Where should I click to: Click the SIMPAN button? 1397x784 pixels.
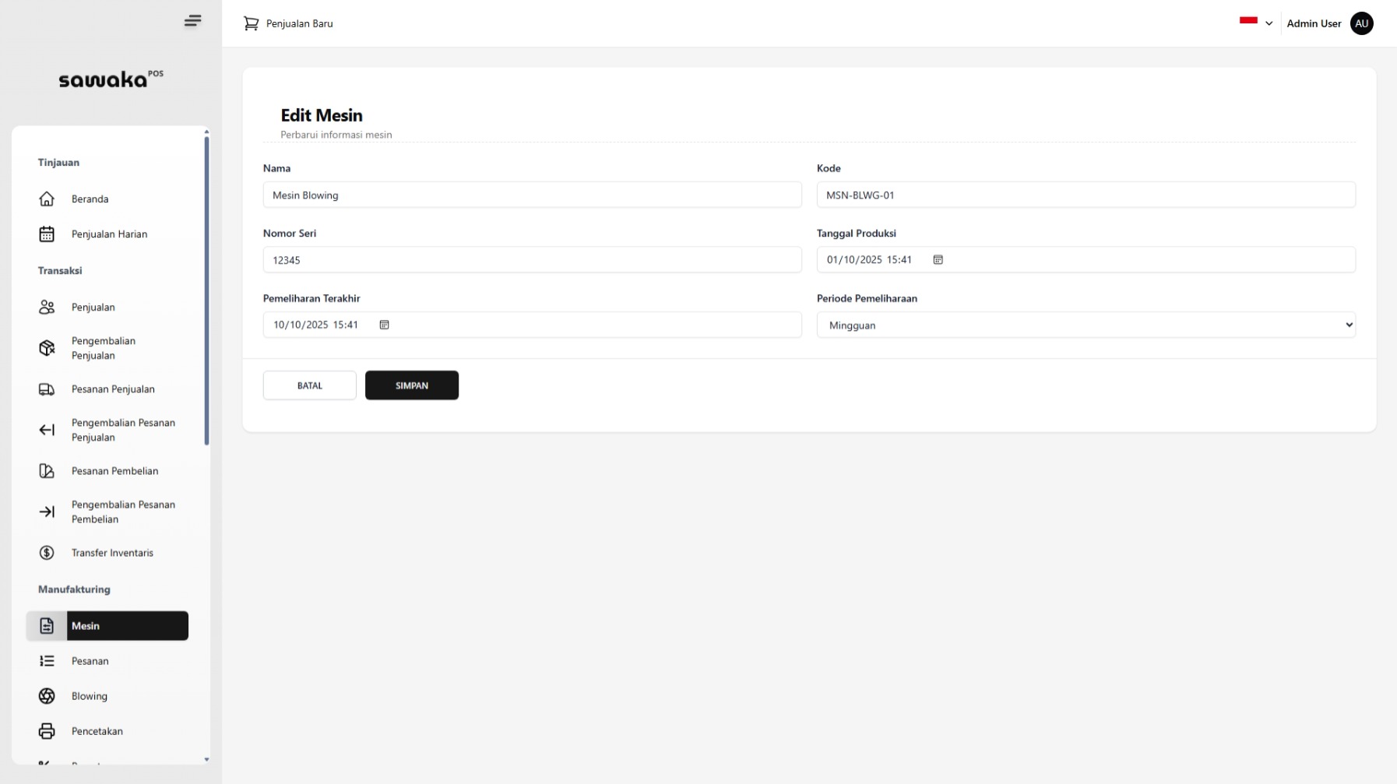coord(411,385)
